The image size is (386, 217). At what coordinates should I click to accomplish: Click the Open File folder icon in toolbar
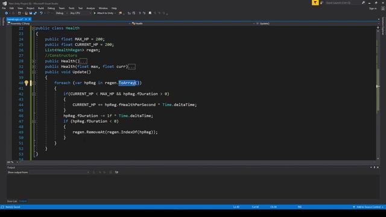click(x=26, y=13)
